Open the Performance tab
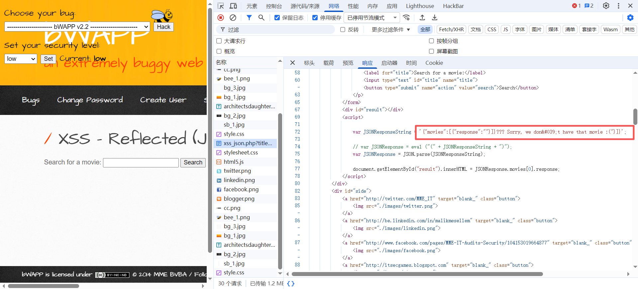638x289 pixels. 353,6
